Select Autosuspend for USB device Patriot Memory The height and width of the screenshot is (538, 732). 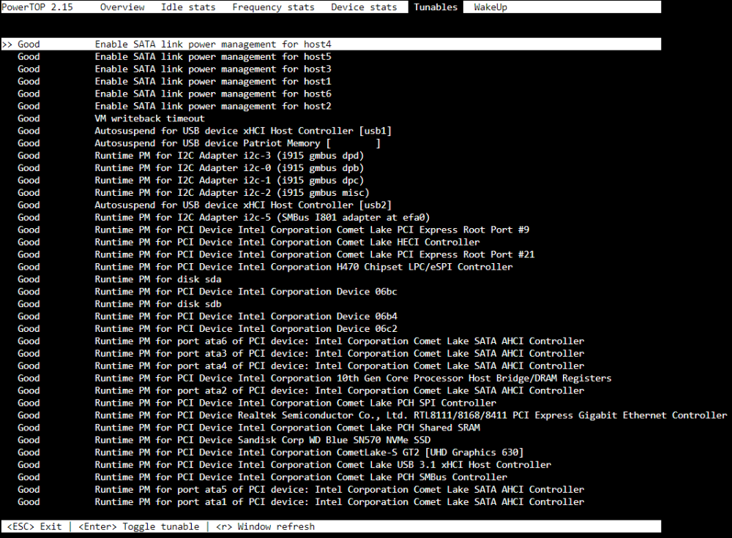click(331, 143)
